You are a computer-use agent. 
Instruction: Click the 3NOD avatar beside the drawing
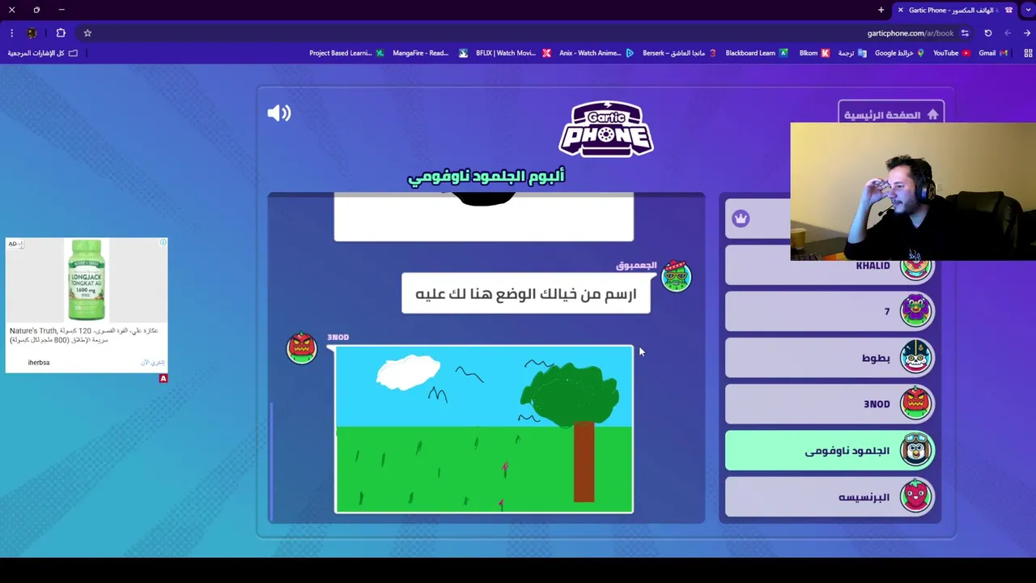[302, 347]
